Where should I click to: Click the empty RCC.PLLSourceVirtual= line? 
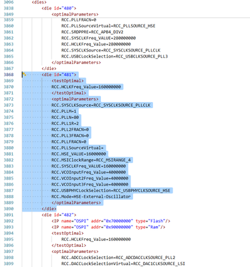[78, 148]
